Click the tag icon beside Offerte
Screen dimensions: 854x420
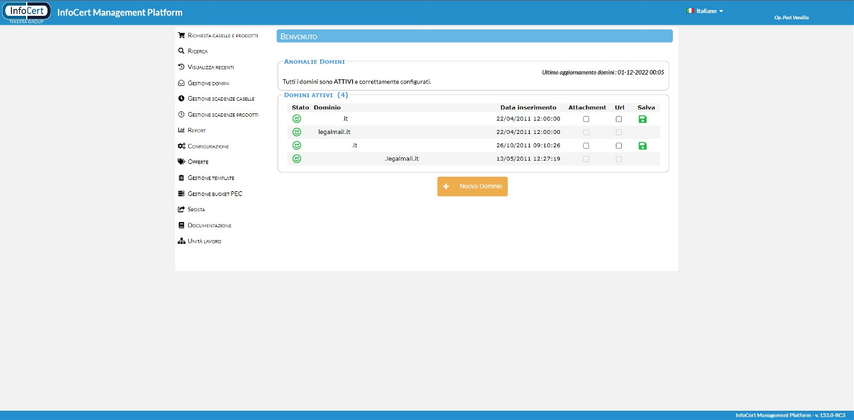[x=181, y=162]
